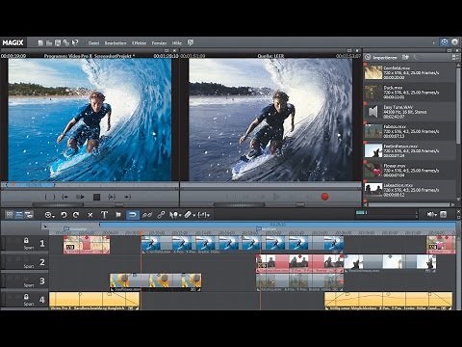The width and height of the screenshot is (462, 347).
Task: Click the context help cursor icon
Action: point(75,42)
